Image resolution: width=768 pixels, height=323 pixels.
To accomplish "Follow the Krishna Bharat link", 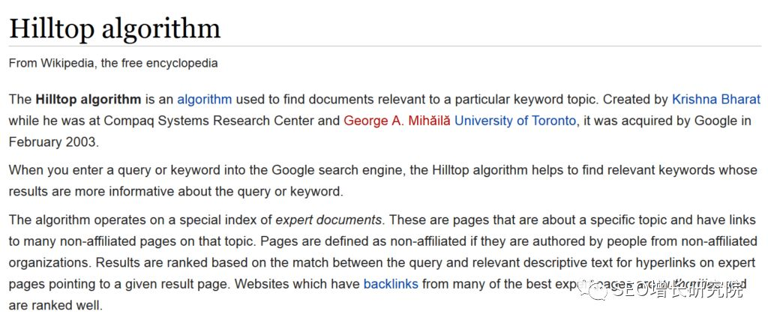I will click(x=715, y=99).
